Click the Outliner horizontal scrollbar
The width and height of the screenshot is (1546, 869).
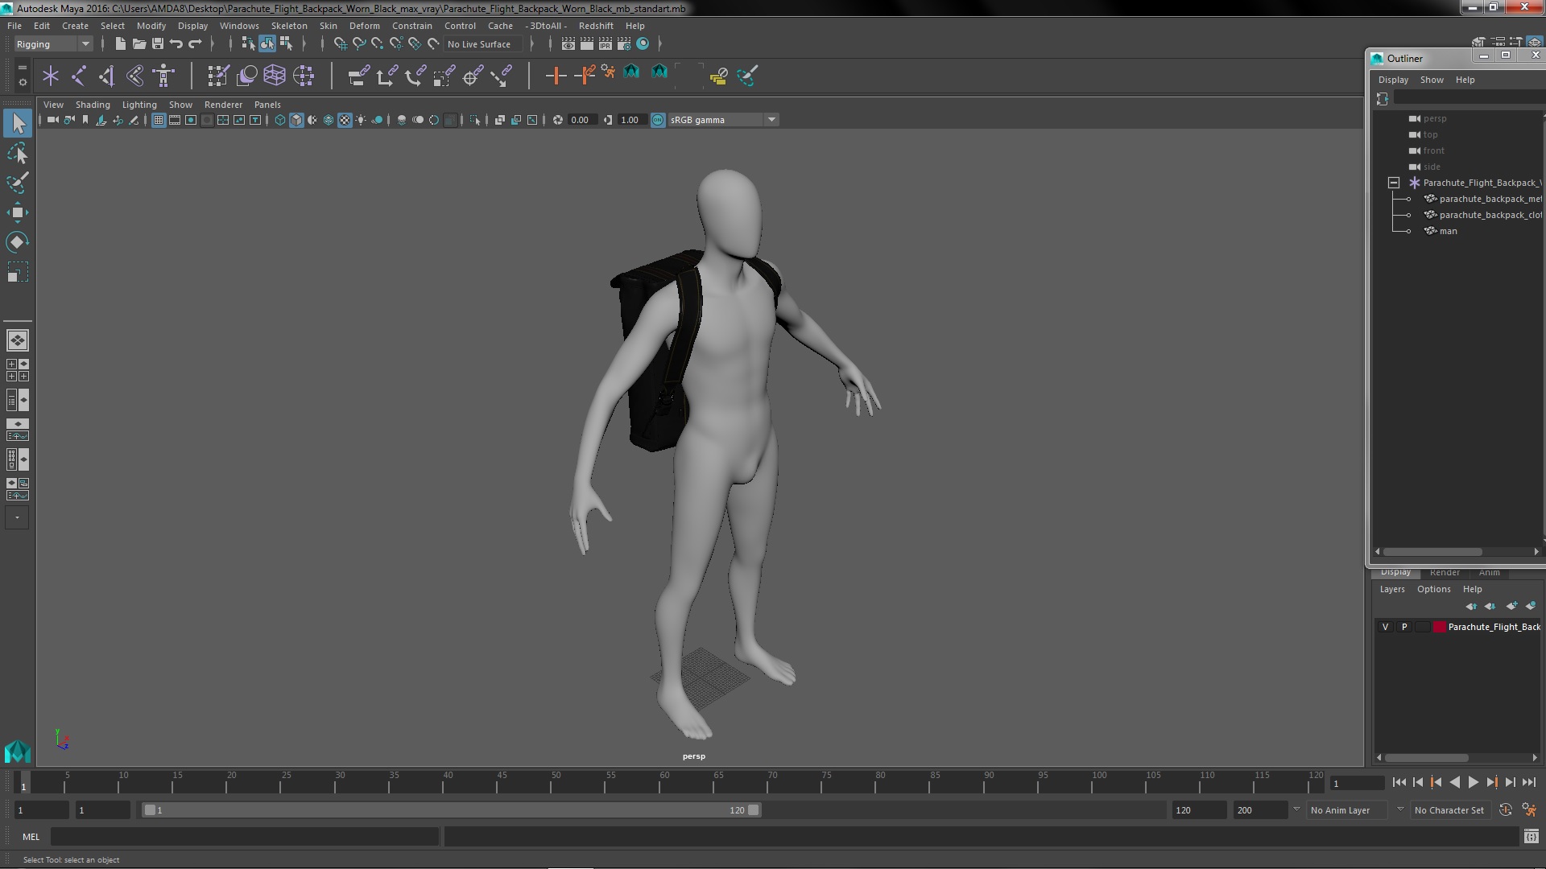[x=1432, y=552]
